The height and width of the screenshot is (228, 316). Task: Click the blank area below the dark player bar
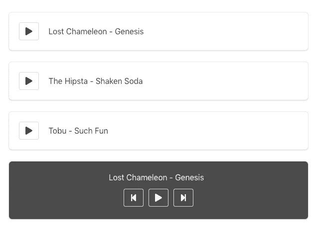click(x=158, y=224)
